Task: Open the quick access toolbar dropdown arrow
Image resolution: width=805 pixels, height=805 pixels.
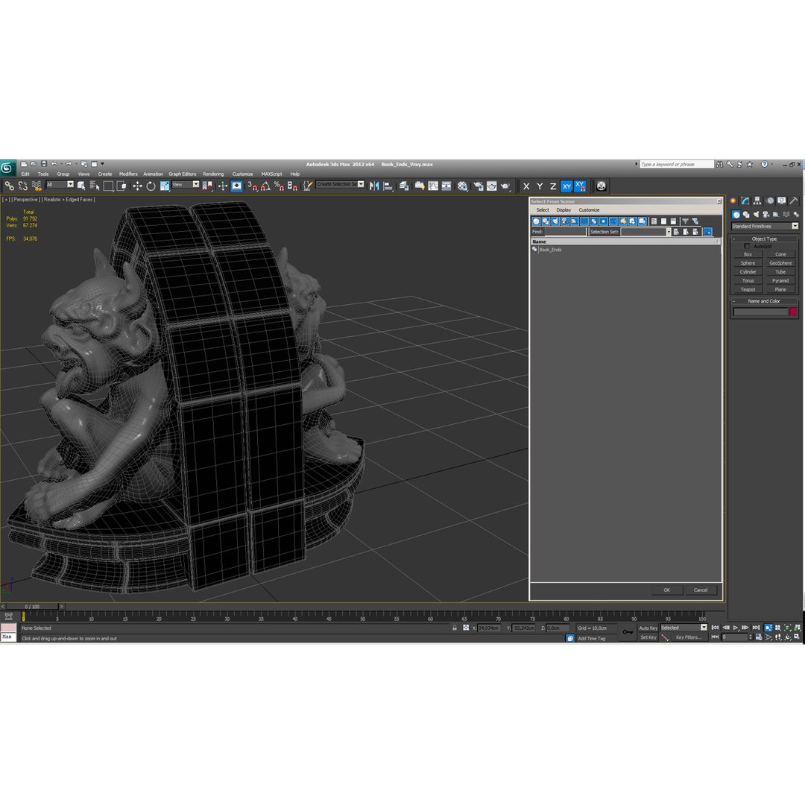Action: click(102, 164)
